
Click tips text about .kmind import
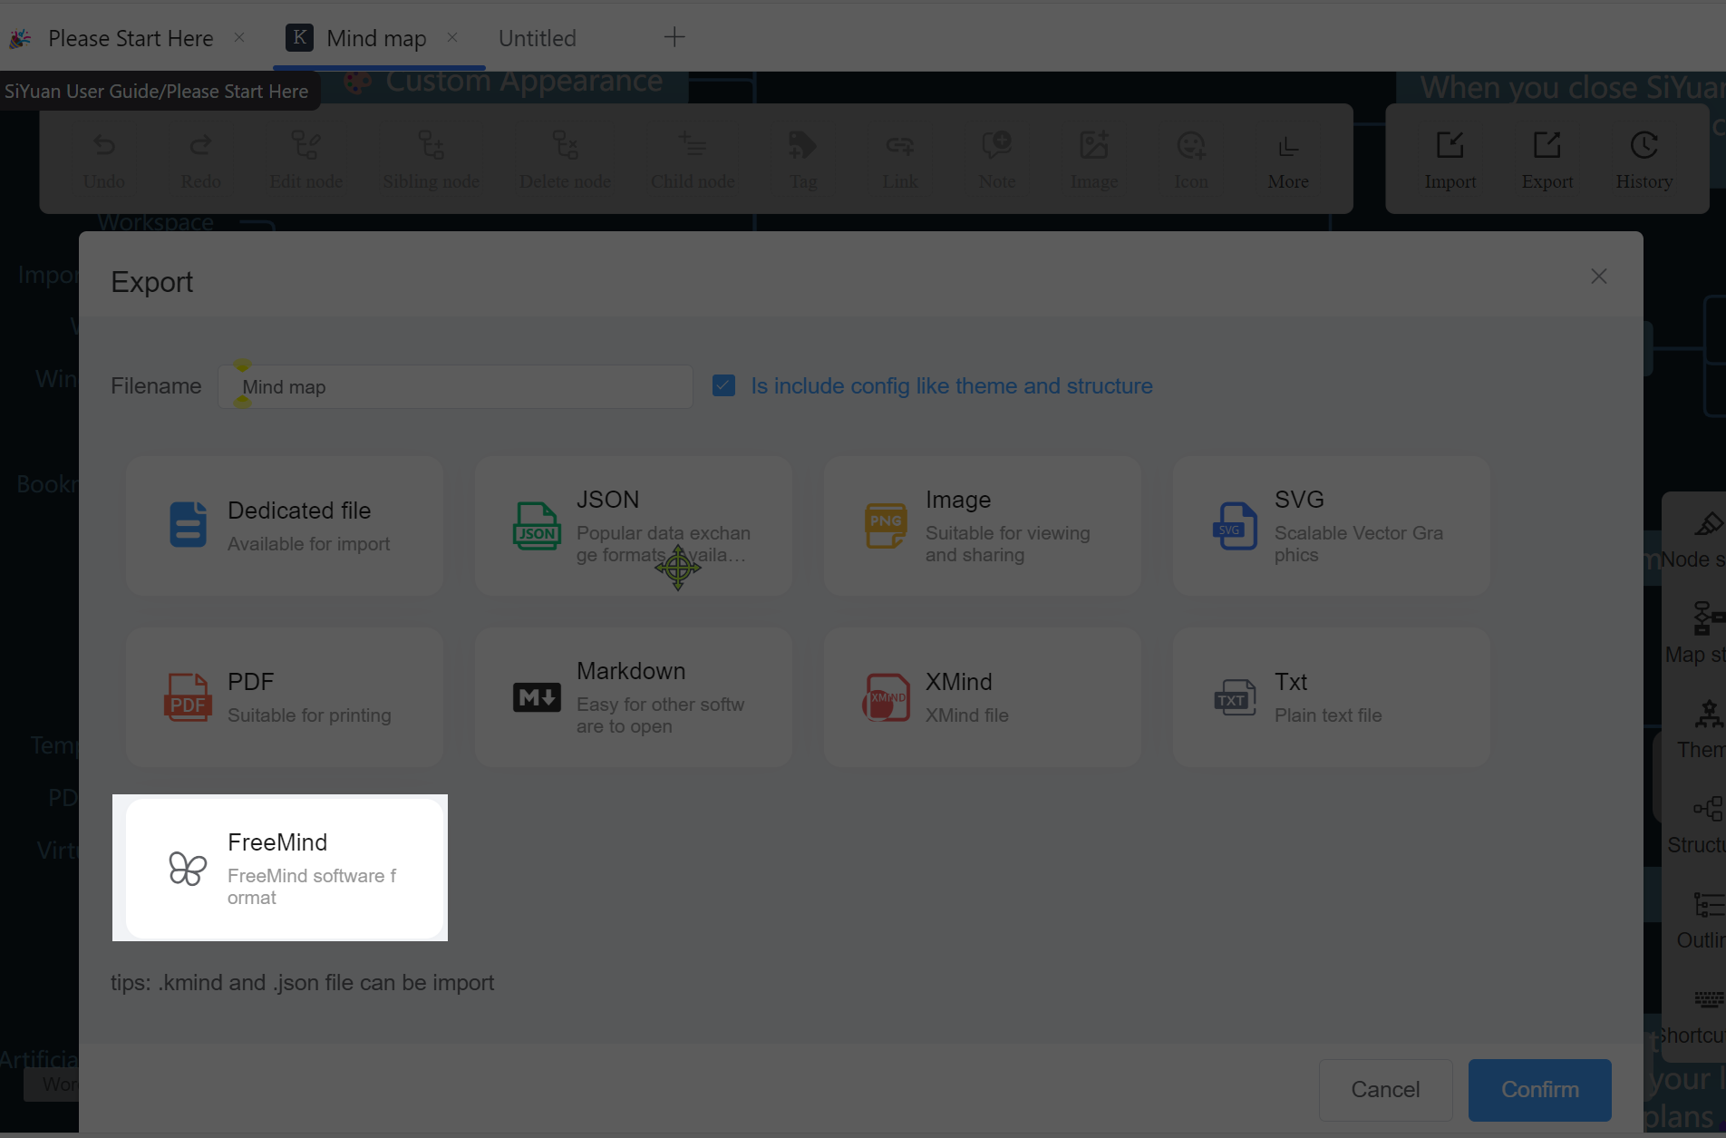point(302,983)
